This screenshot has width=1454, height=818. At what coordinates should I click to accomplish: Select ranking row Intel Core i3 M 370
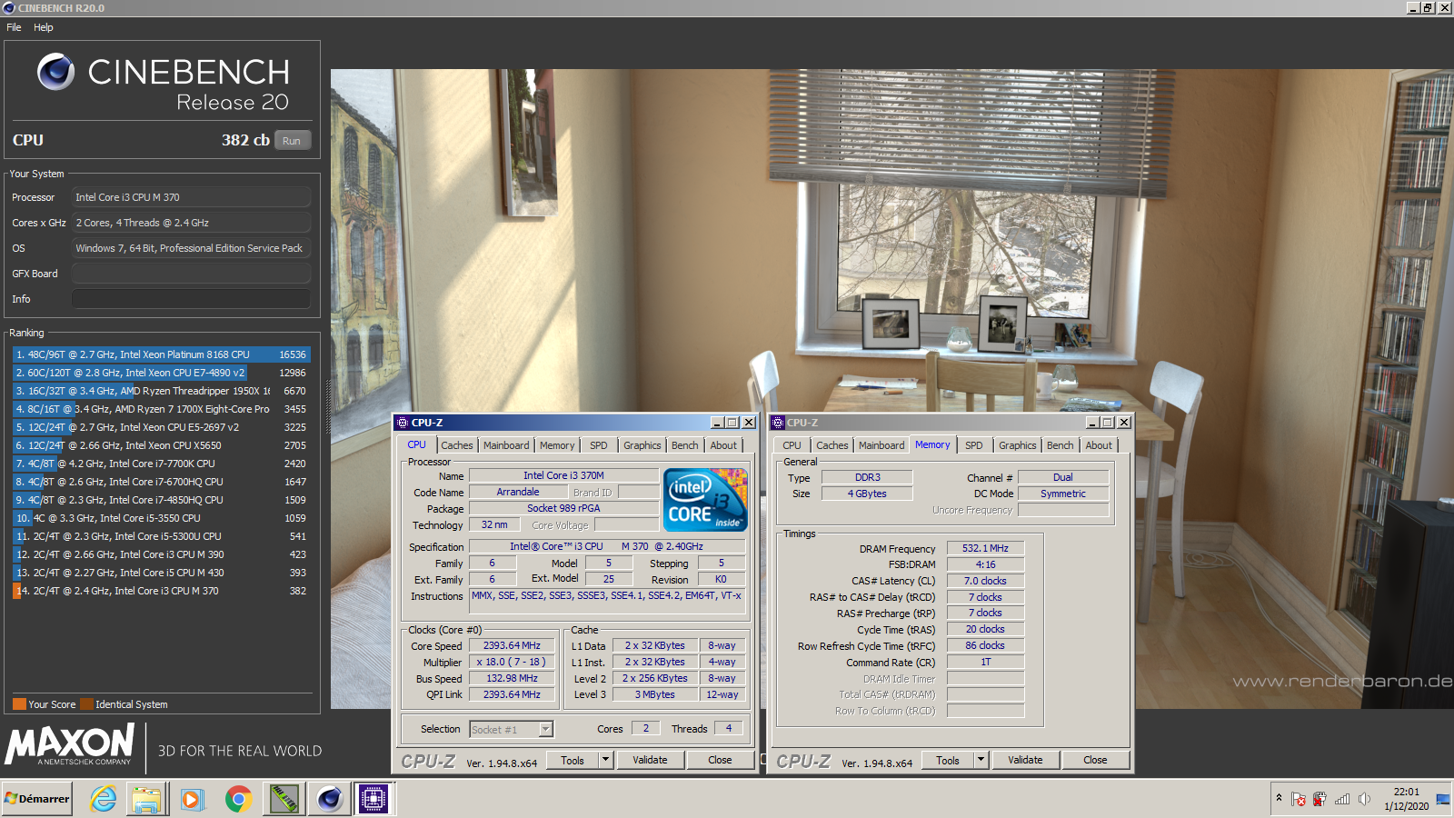coord(161,591)
